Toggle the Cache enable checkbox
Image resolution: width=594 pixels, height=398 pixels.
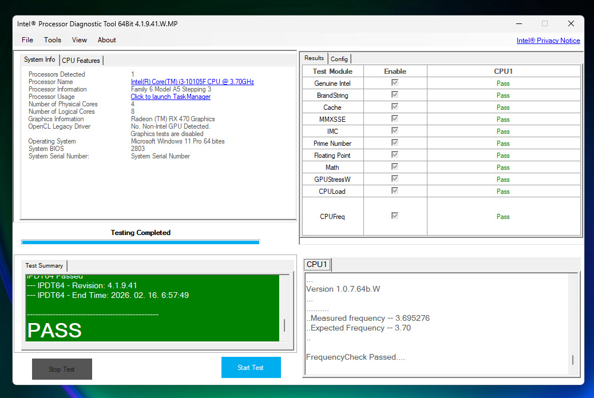[395, 106]
